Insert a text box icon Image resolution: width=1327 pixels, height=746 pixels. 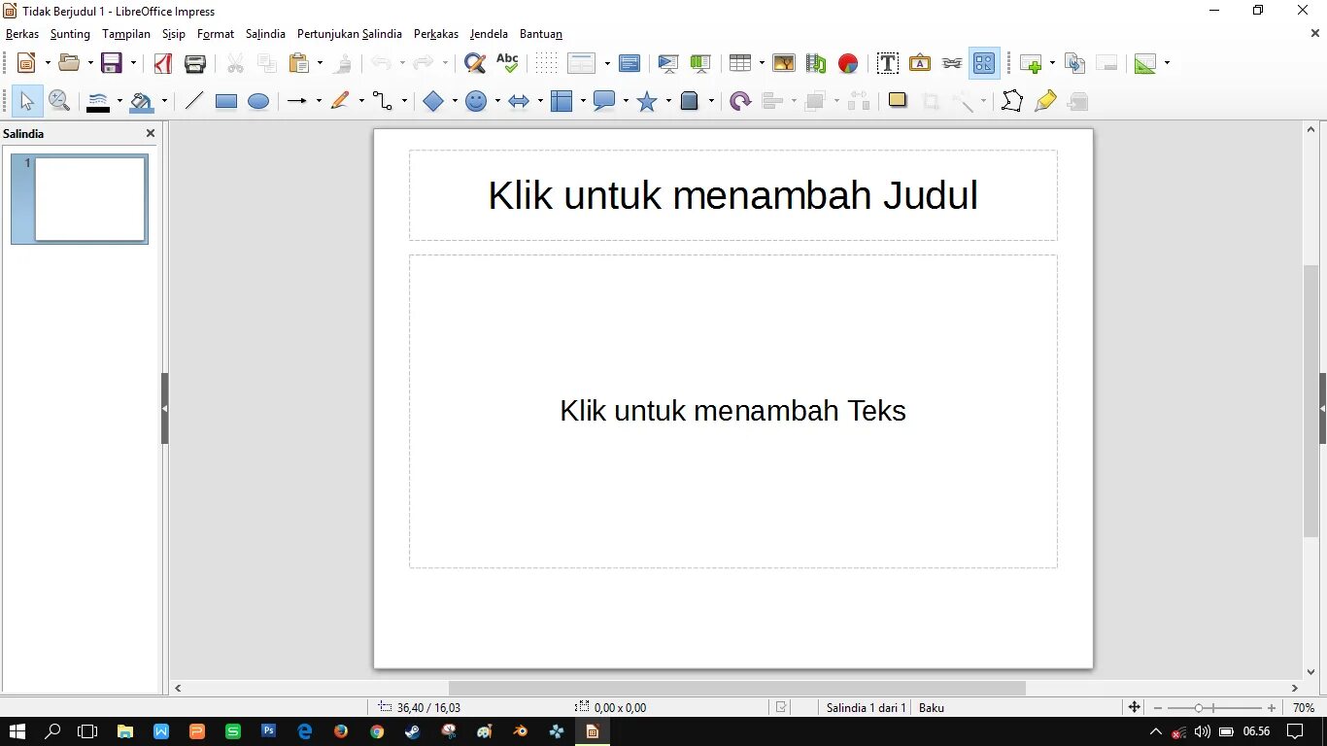(x=887, y=63)
